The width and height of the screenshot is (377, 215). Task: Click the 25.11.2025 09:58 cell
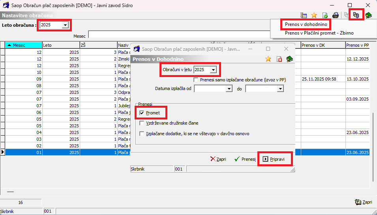[x=323, y=79]
